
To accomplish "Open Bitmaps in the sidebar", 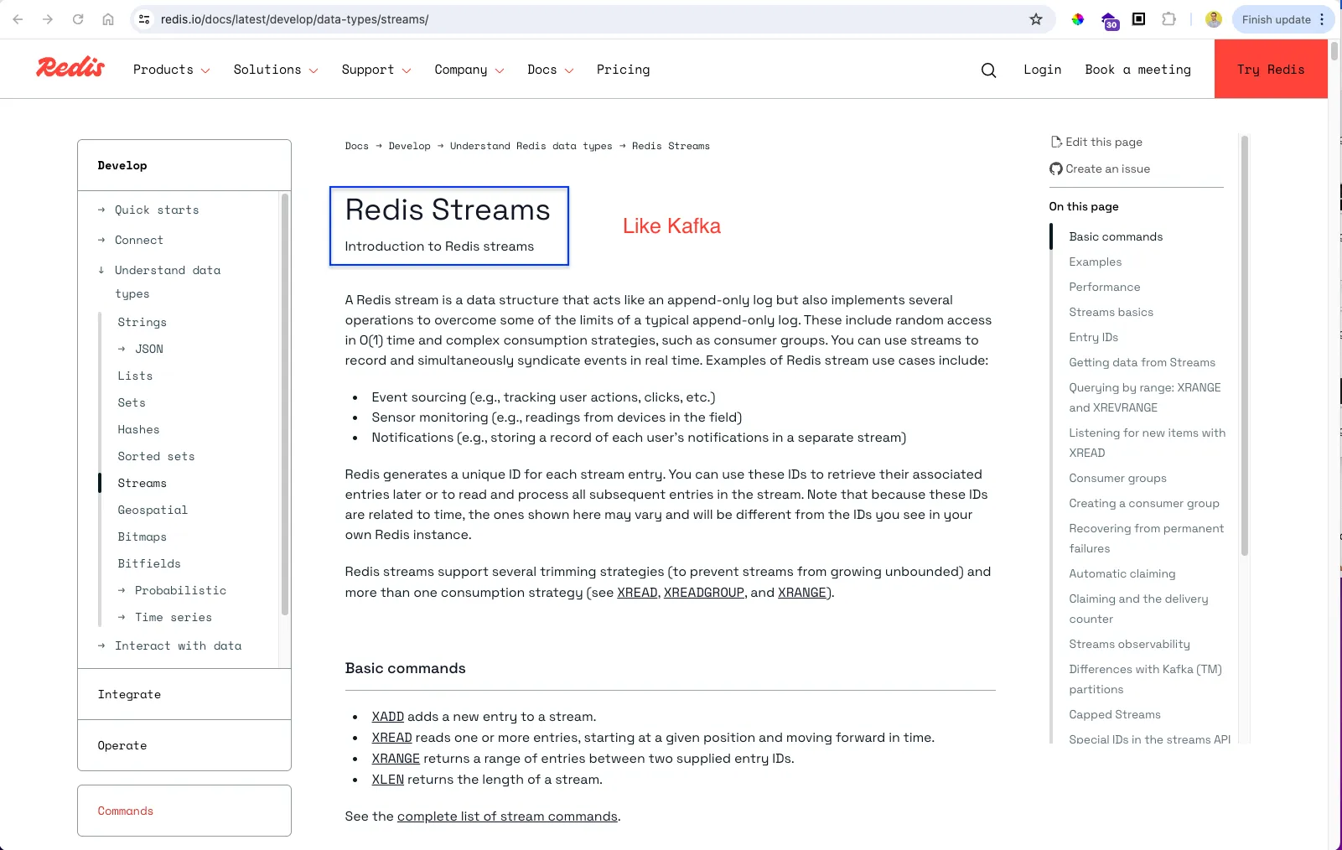I will coord(142,536).
